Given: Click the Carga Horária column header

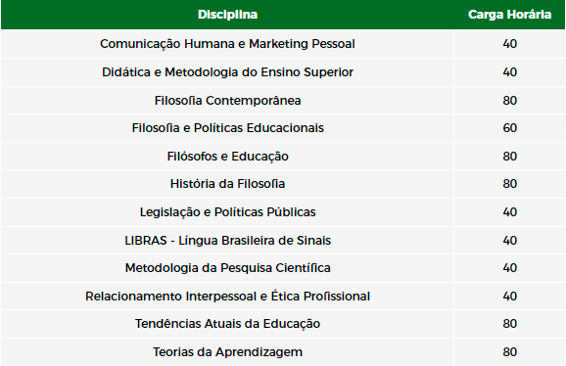Looking at the screenshot, I should [509, 15].
